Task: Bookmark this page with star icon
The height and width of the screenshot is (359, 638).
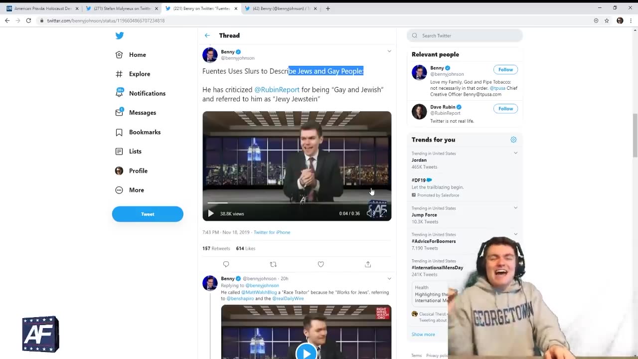Action: coord(607,20)
